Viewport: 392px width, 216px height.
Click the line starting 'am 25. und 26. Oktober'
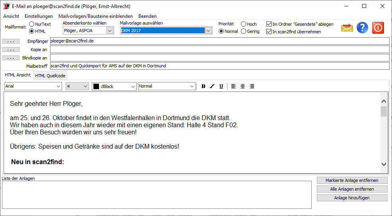(x=120, y=118)
